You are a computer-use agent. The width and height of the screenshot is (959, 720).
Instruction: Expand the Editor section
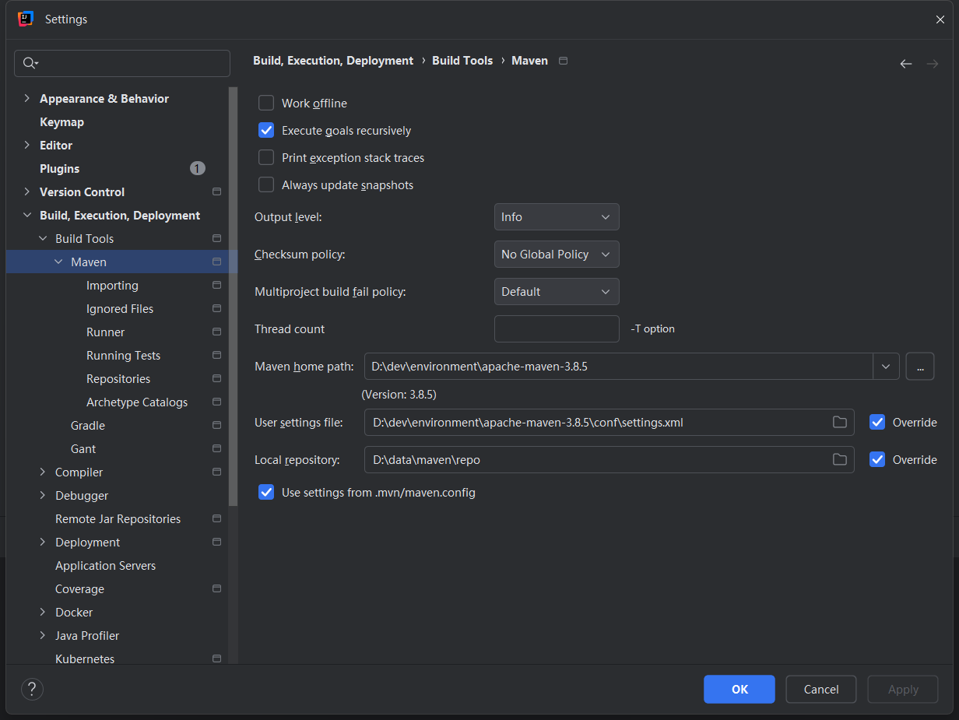coord(27,145)
